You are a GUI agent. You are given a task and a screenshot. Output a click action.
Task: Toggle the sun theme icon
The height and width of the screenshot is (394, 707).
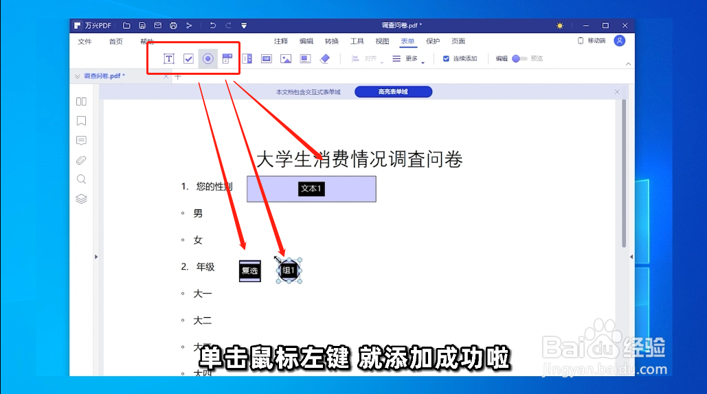(560, 25)
